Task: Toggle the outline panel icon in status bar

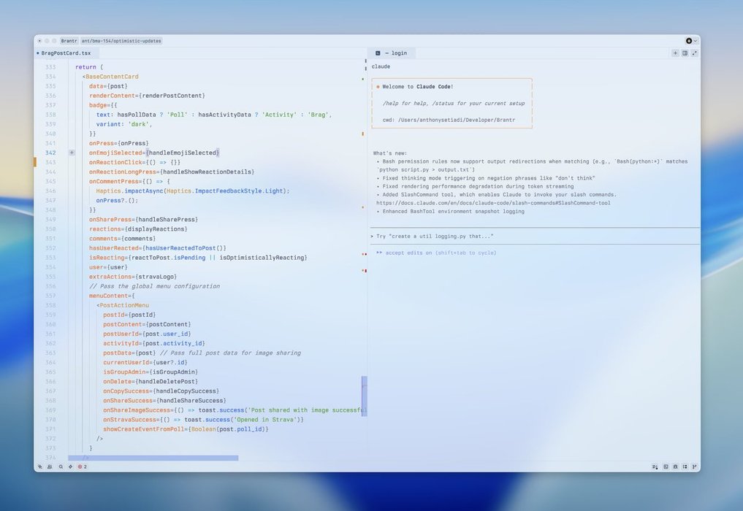Action: click(685, 466)
